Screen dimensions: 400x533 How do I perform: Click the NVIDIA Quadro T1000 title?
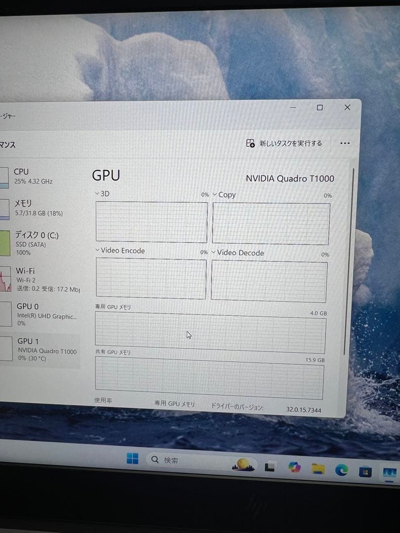click(x=290, y=179)
